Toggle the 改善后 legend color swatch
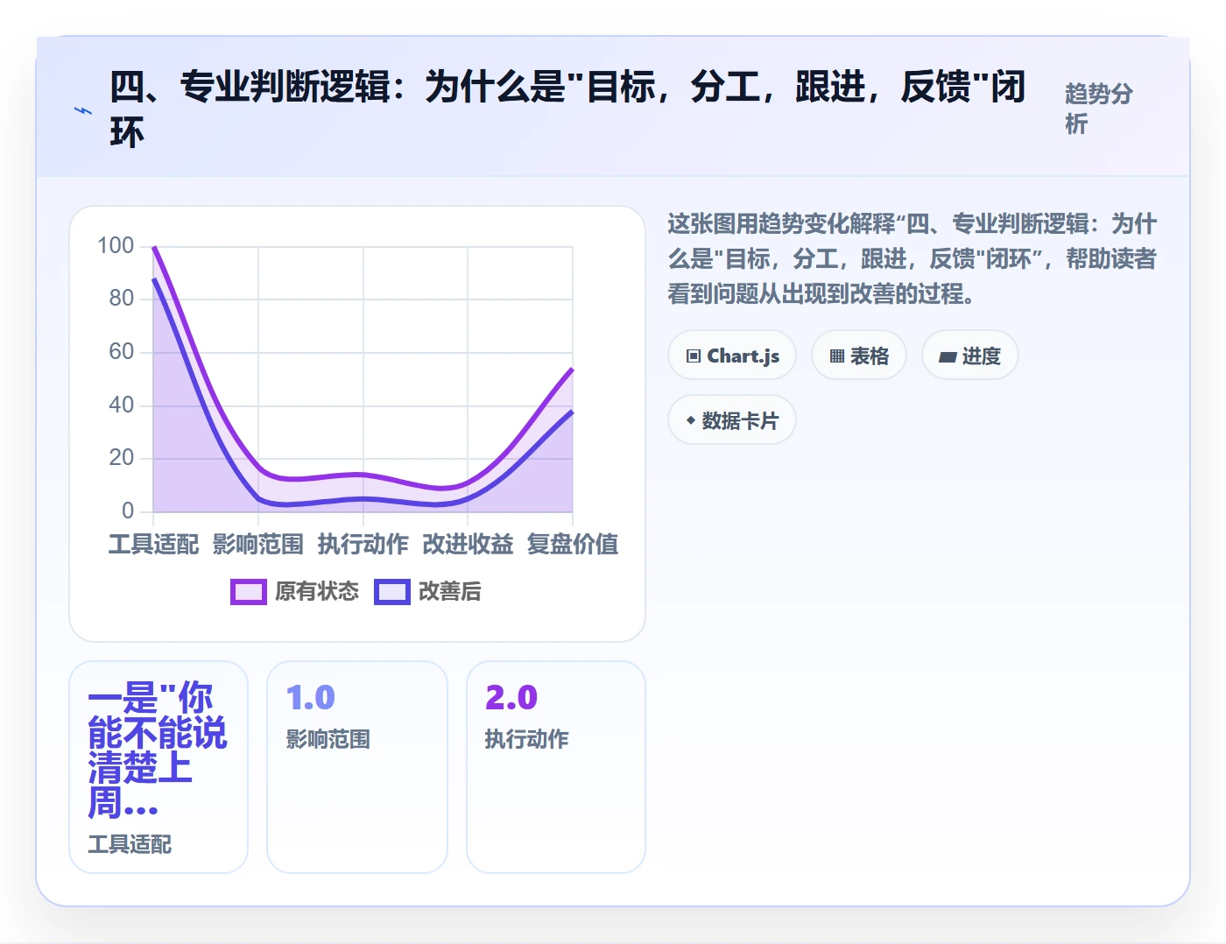This screenshot has height=944, width=1226. (x=391, y=592)
